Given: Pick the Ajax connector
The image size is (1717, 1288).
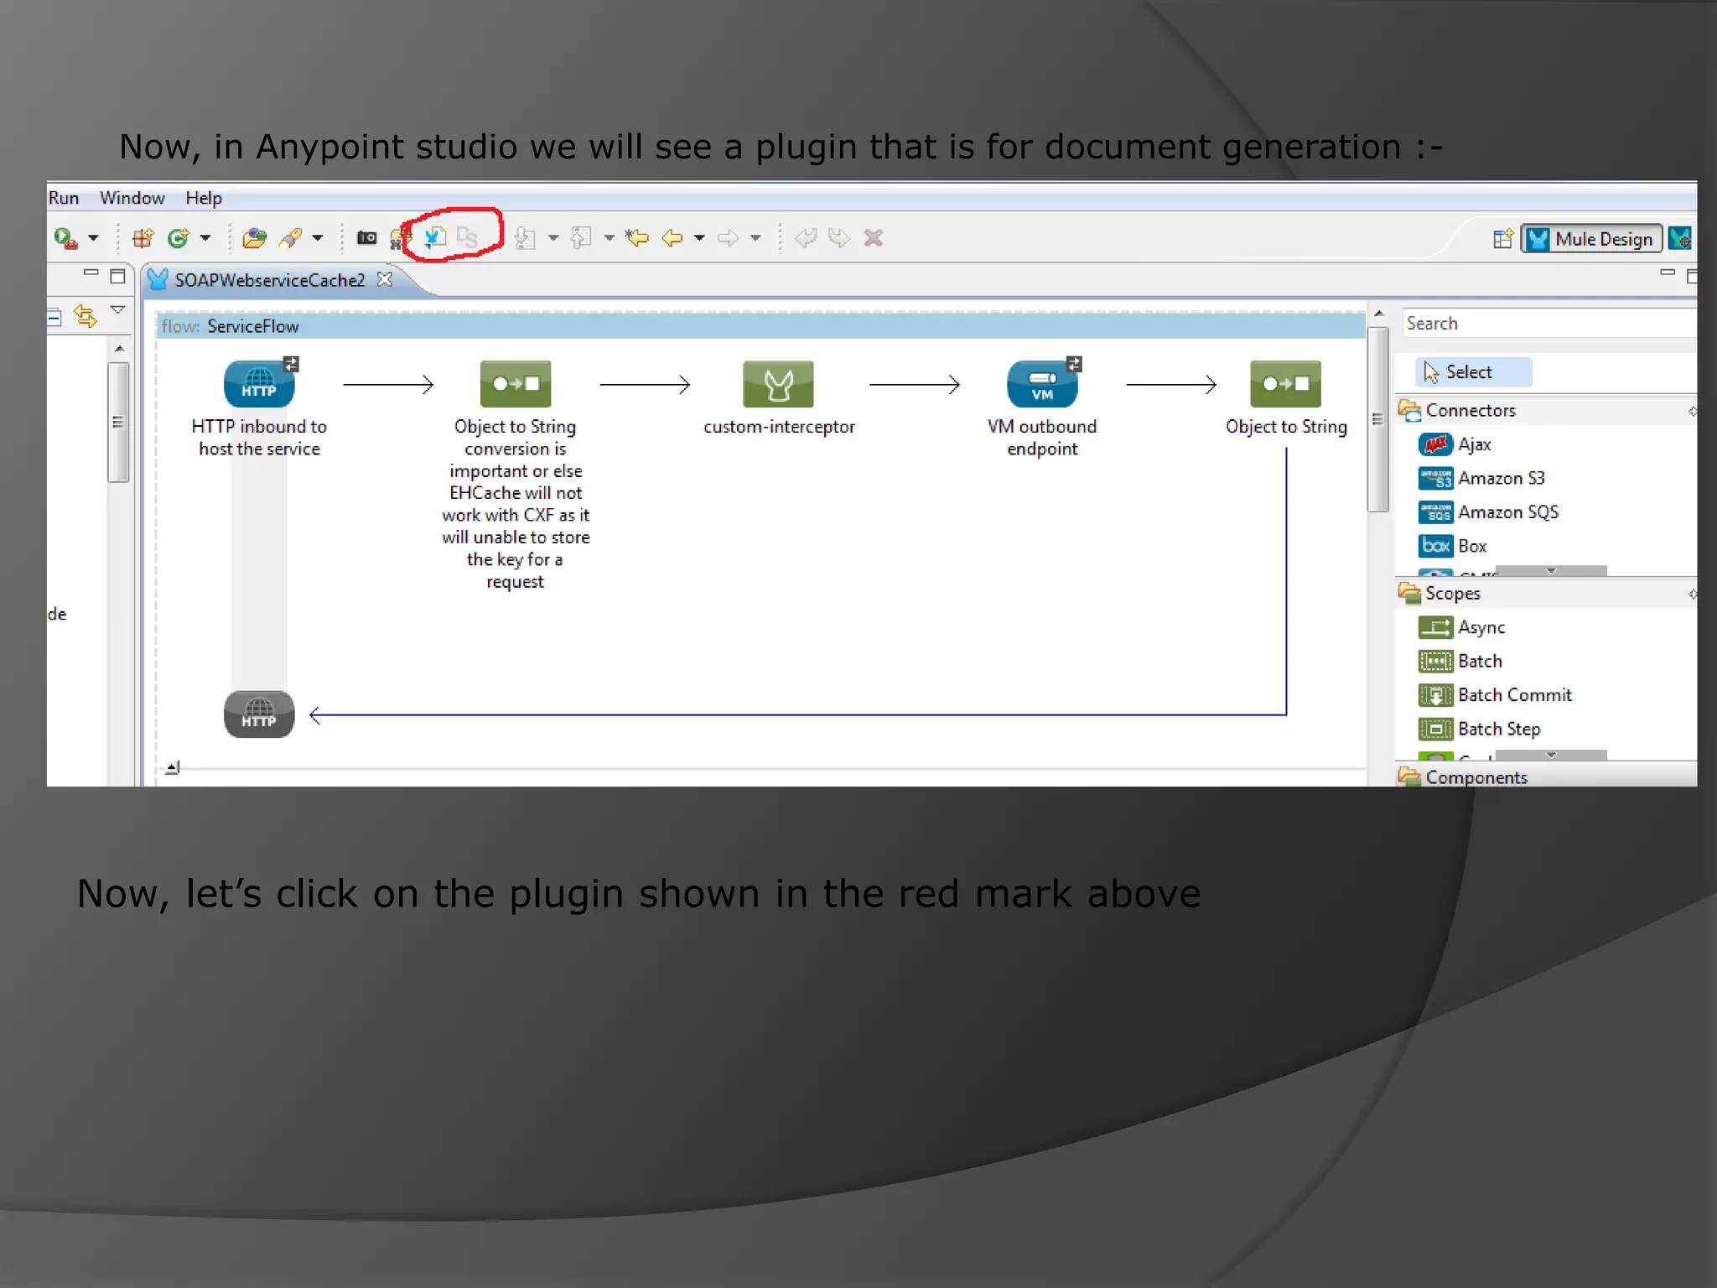Looking at the screenshot, I should click(1456, 444).
